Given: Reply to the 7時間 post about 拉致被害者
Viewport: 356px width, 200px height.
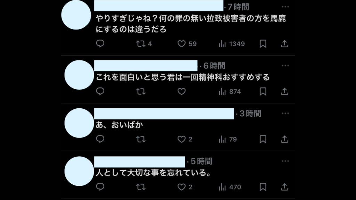Looking at the screenshot, I should click(x=100, y=43).
